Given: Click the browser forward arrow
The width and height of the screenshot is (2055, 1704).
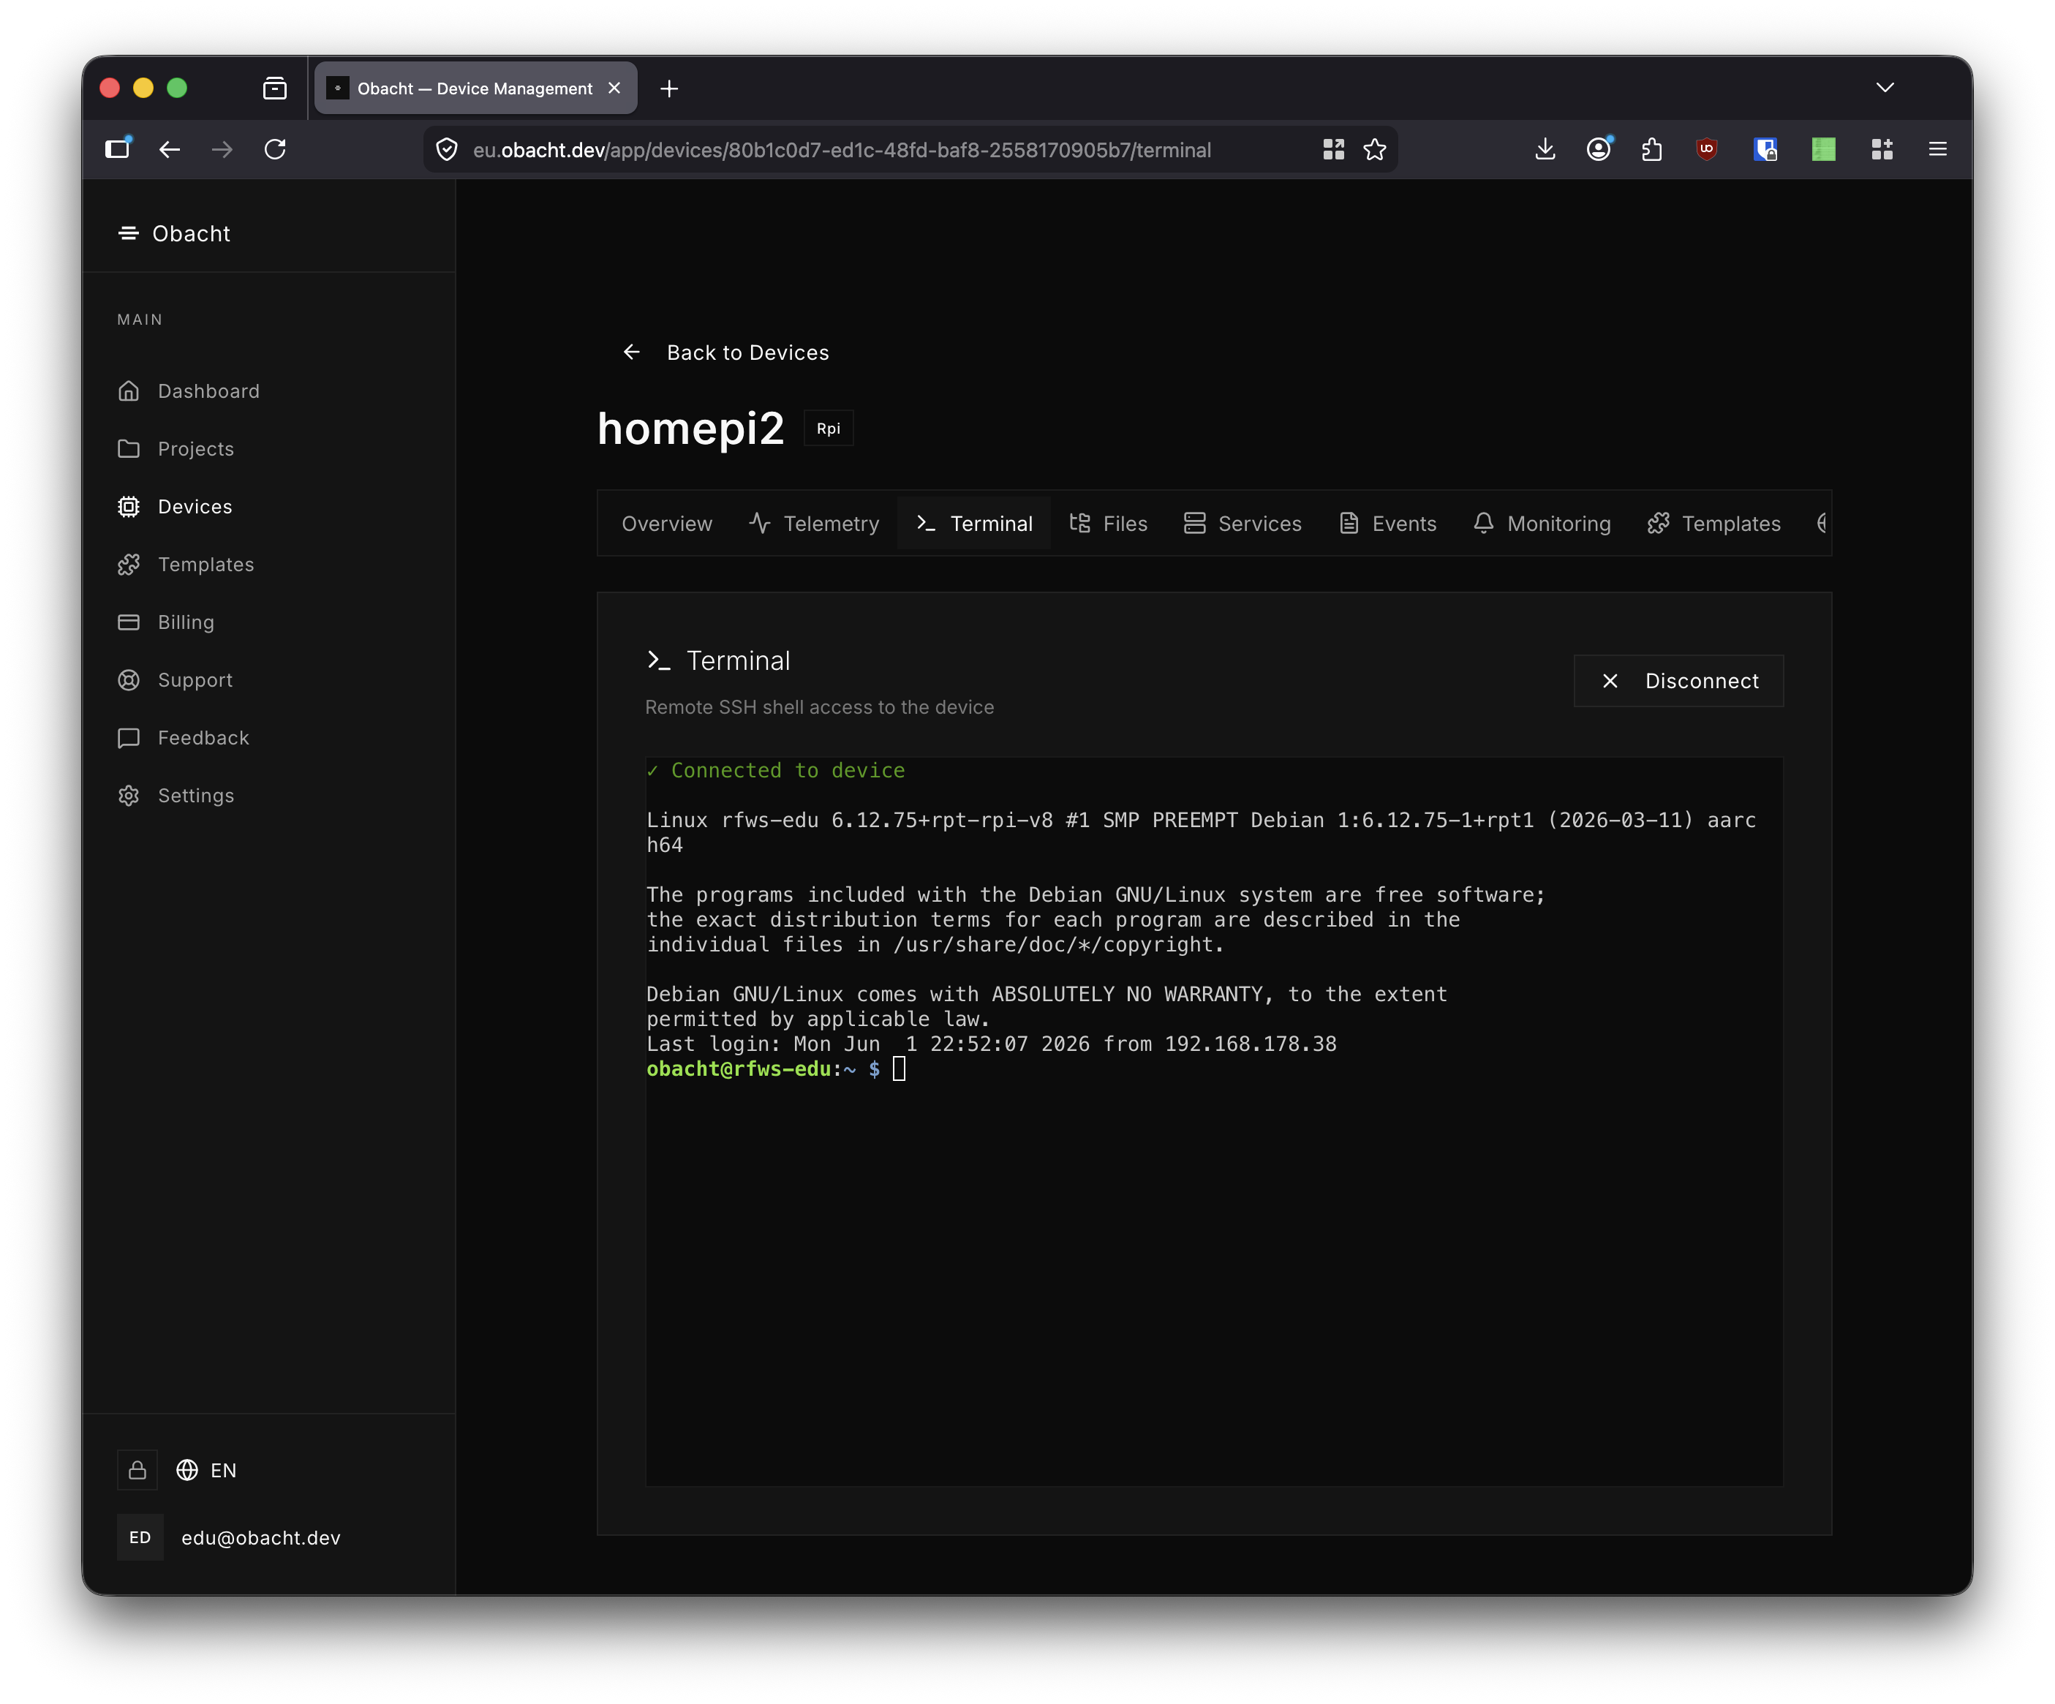Looking at the screenshot, I should (x=222, y=148).
